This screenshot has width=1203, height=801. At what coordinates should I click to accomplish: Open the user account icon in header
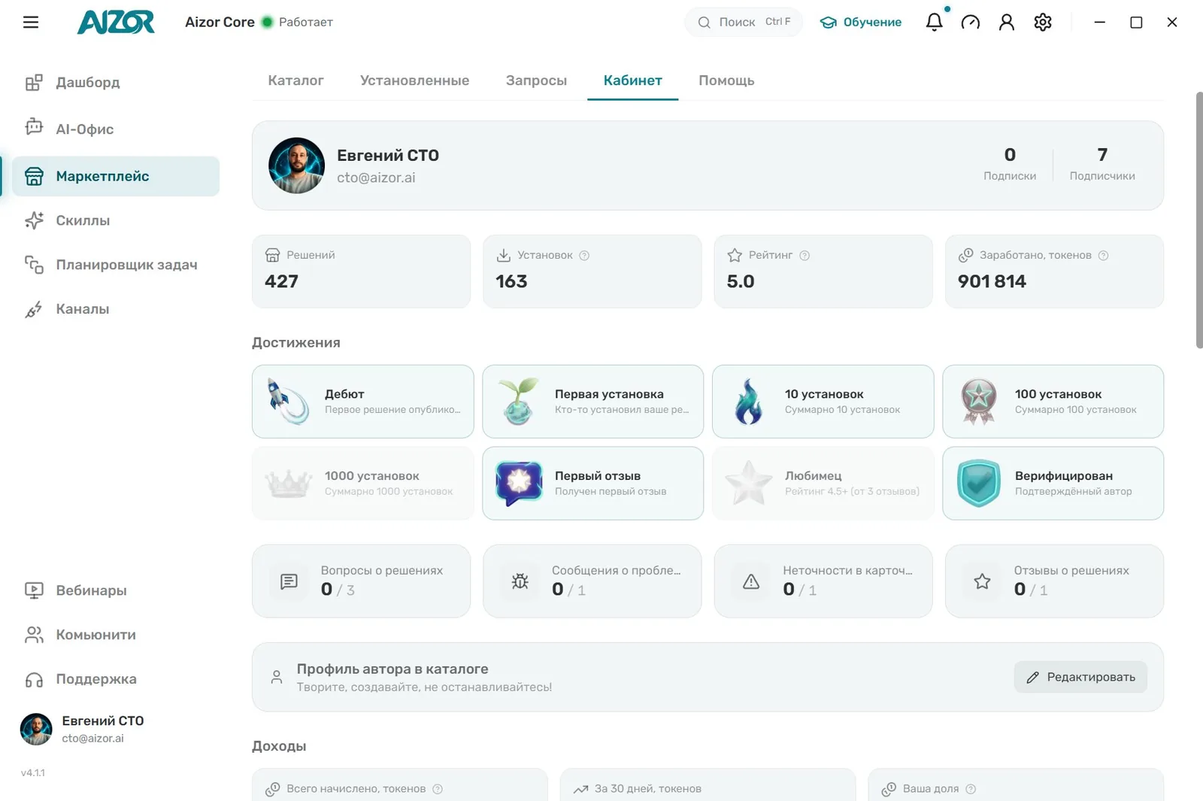click(x=1007, y=23)
